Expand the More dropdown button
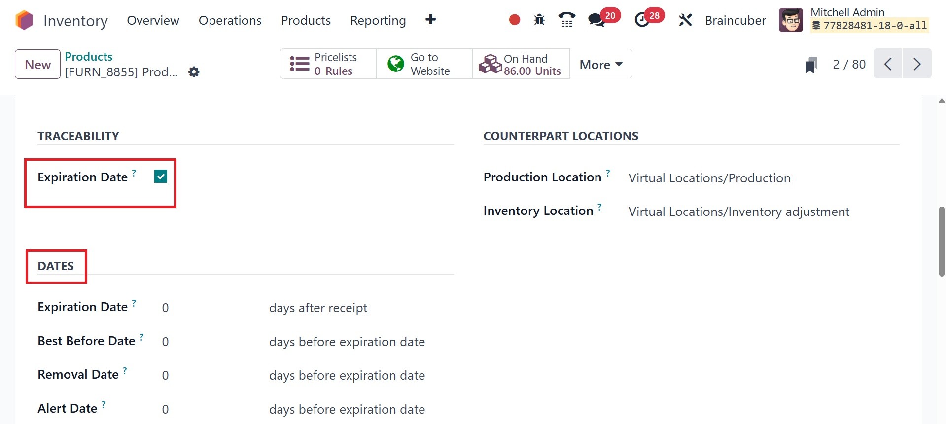 pyautogui.click(x=600, y=64)
